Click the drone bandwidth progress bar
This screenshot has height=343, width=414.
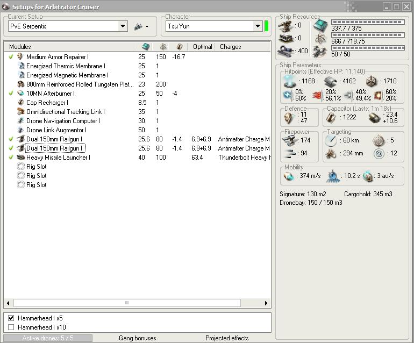(x=368, y=48)
